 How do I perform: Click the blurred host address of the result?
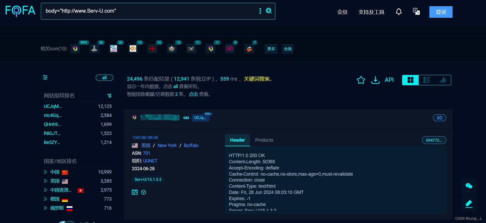point(160,117)
